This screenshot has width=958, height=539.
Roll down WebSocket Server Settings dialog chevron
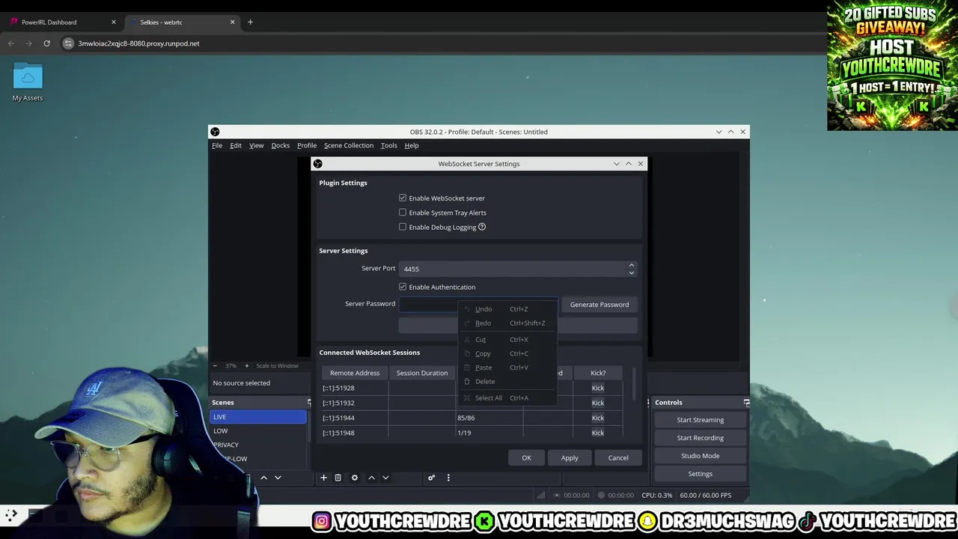coord(617,164)
